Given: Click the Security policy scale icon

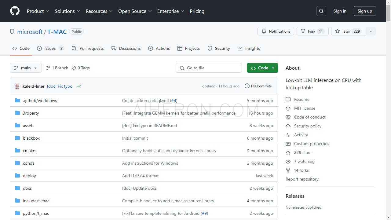Looking at the screenshot, I should (x=288, y=126).
